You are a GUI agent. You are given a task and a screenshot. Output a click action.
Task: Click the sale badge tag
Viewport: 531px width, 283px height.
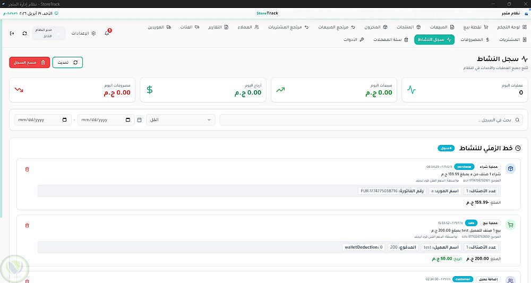(471, 223)
